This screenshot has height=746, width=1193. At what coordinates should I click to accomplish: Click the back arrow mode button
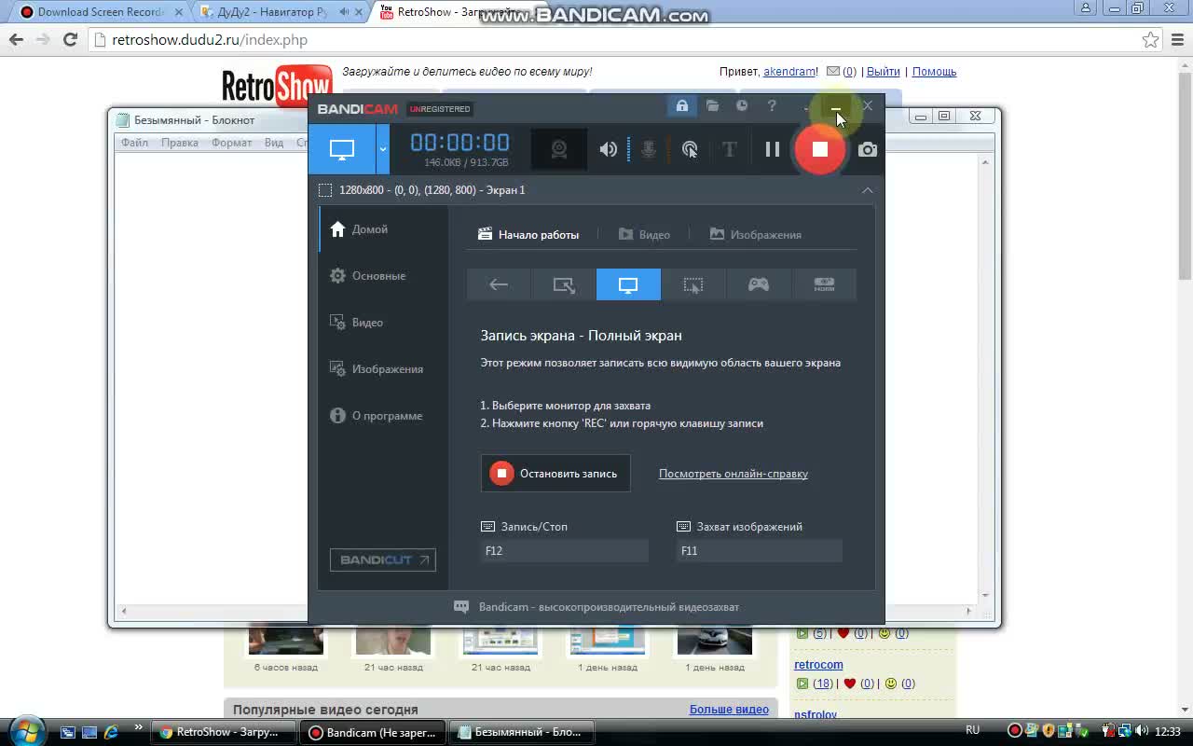coord(499,284)
